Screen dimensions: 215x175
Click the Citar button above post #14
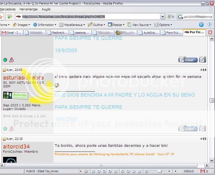coord(188,60)
